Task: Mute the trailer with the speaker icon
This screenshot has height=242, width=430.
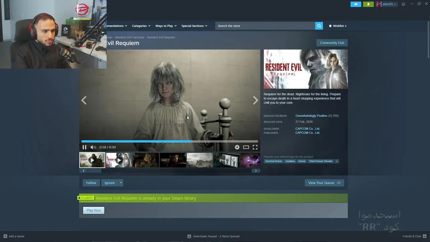Action: click(93, 147)
